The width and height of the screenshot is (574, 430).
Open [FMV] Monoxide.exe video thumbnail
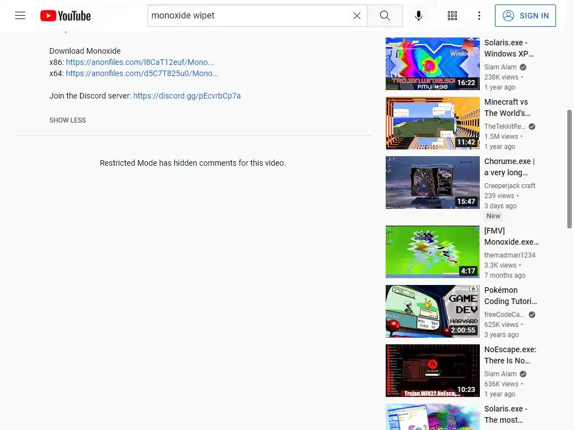tap(432, 252)
